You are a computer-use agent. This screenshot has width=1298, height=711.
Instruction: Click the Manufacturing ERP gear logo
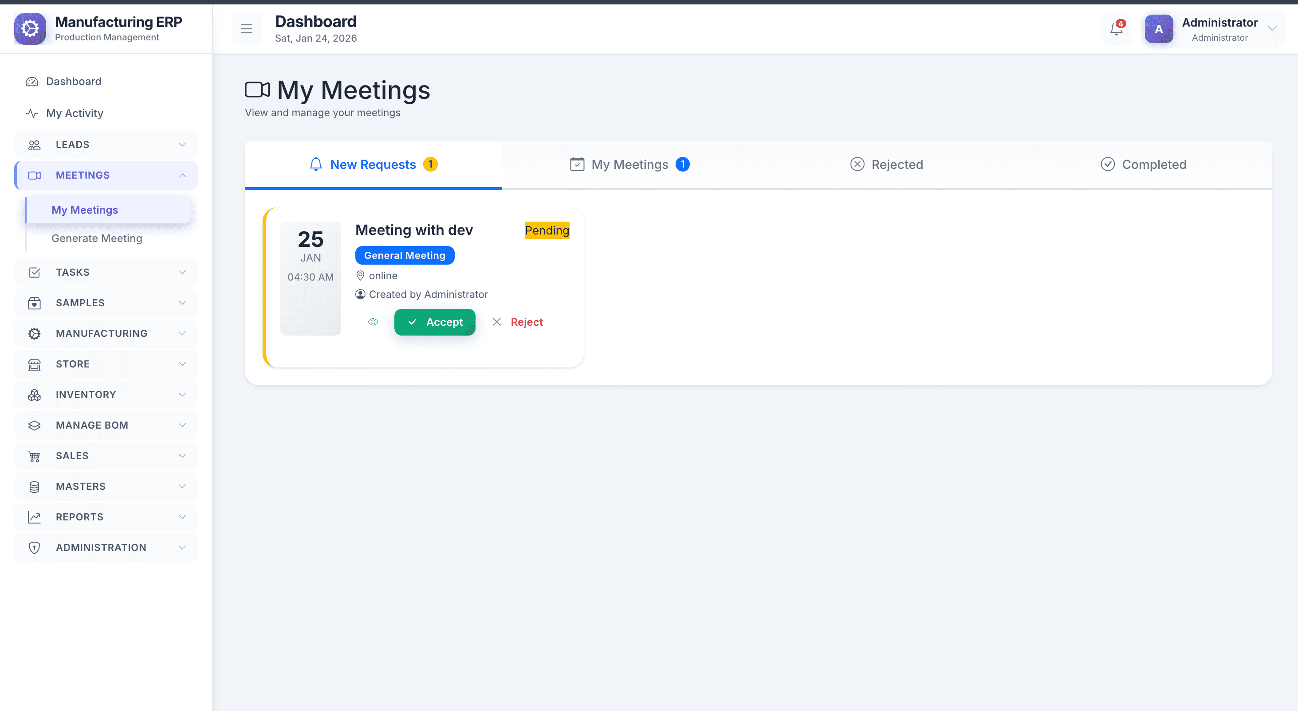30,29
